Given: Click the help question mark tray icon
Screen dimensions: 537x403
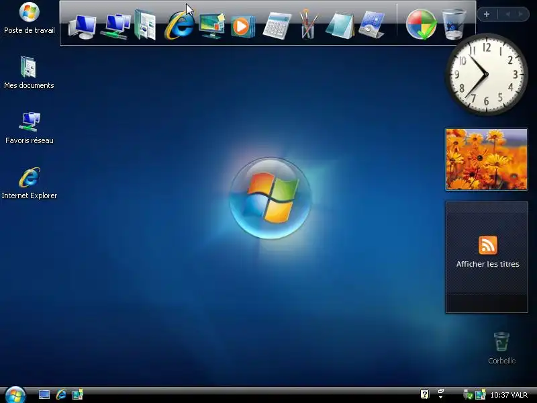Looking at the screenshot, I should [425, 395].
